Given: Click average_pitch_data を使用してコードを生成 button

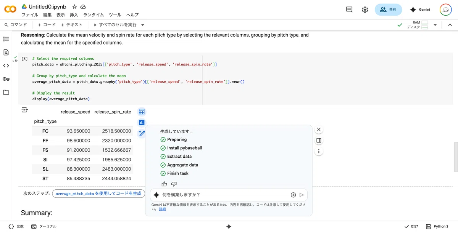Looking at the screenshot, I should click(98, 194).
